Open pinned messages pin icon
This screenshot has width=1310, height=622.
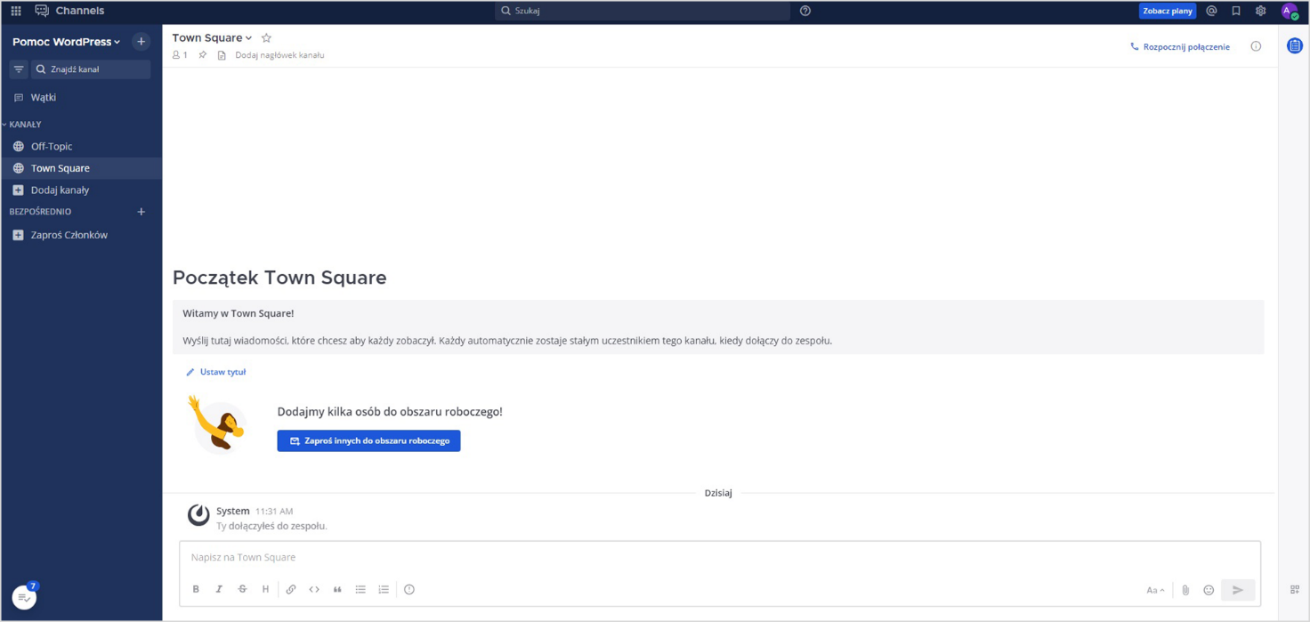(203, 55)
